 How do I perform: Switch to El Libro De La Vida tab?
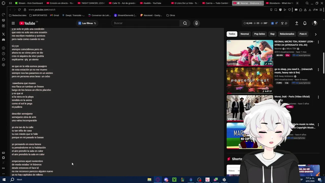185,3
